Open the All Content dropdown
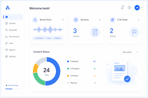 point(130,52)
